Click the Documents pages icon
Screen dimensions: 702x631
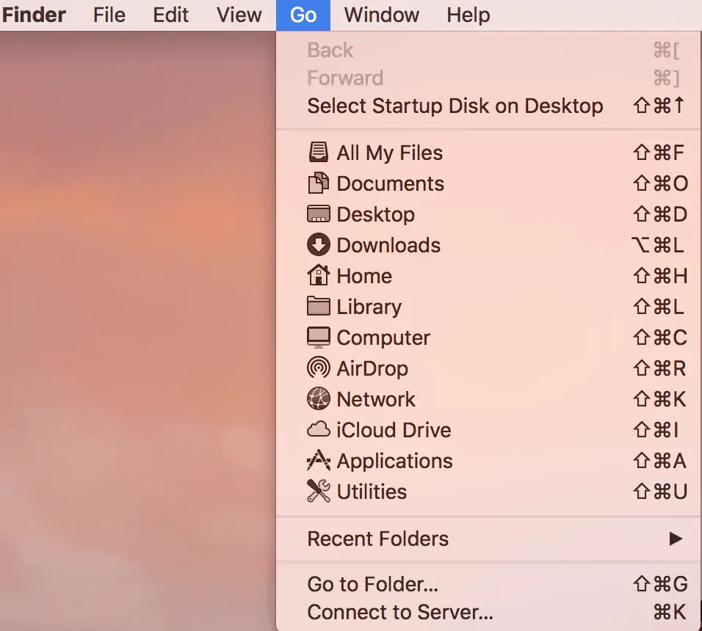(x=318, y=183)
